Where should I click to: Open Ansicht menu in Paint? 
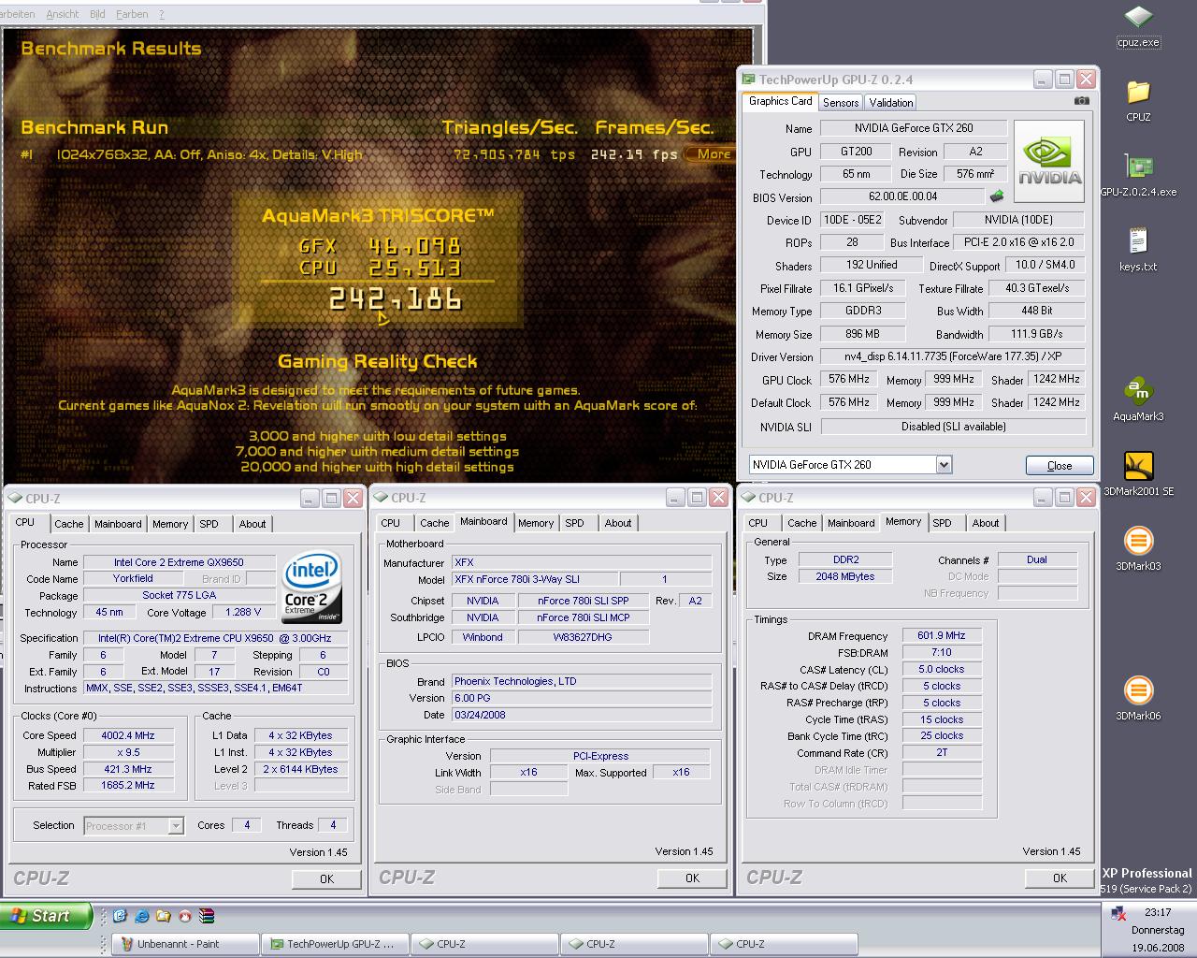(62, 14)
